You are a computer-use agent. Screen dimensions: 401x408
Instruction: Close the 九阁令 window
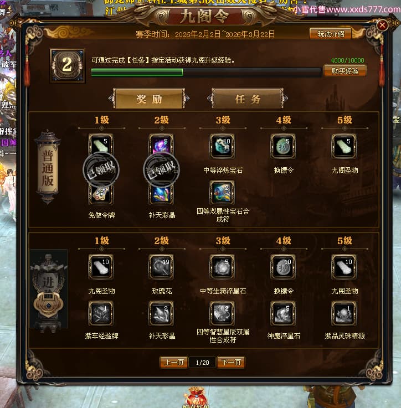point(382,25)
